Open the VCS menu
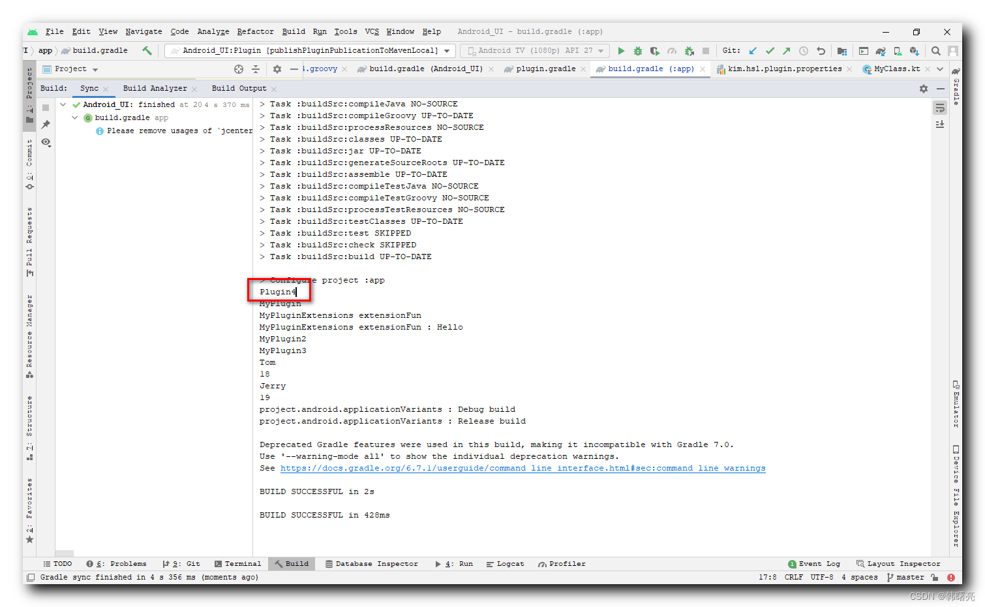Image resolution: width=985 pixels, height=607 pixels. tap(372, 31)
